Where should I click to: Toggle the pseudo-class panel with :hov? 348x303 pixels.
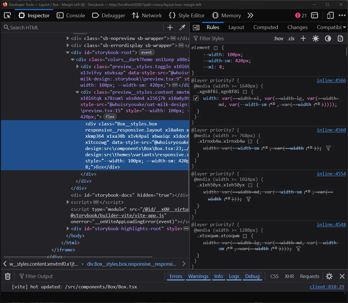[278, 38]
